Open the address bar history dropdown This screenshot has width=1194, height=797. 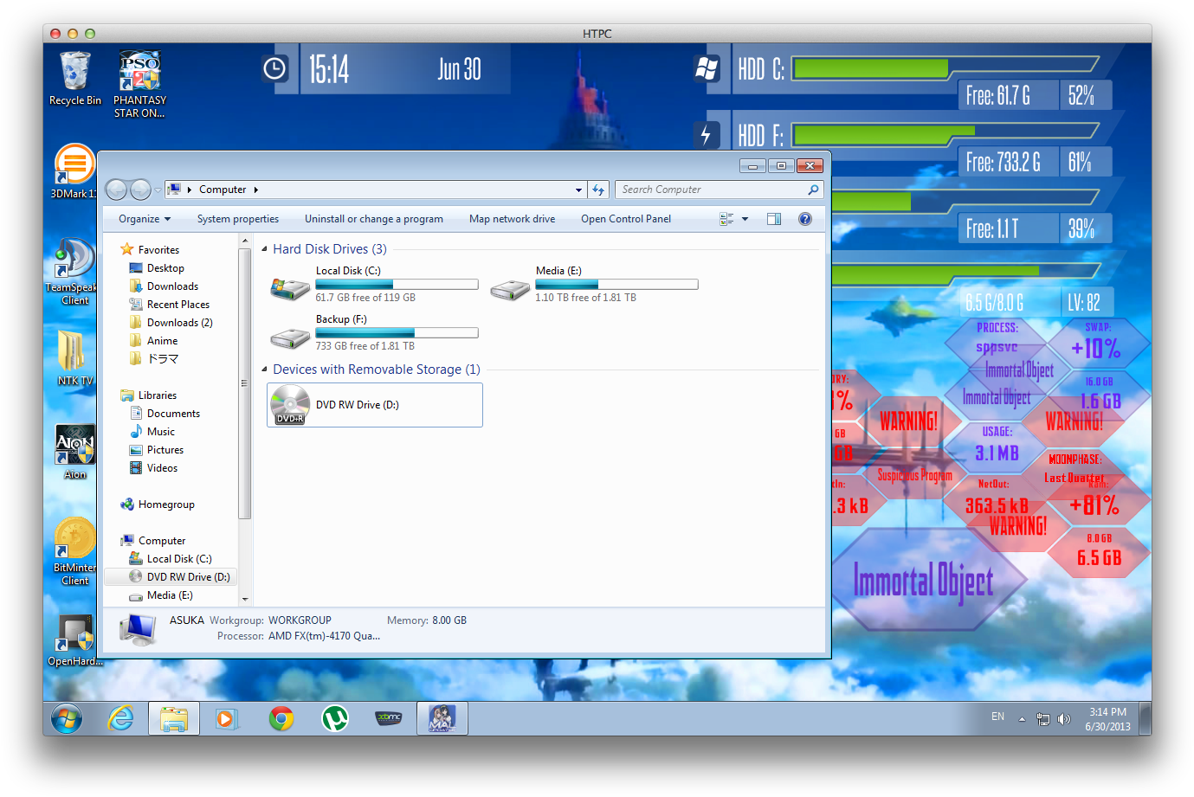[578, 189]
